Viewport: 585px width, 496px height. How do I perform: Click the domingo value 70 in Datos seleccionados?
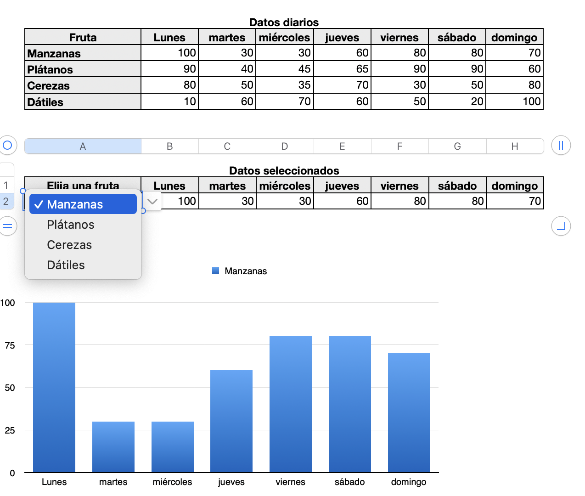[x=515, y=201]
